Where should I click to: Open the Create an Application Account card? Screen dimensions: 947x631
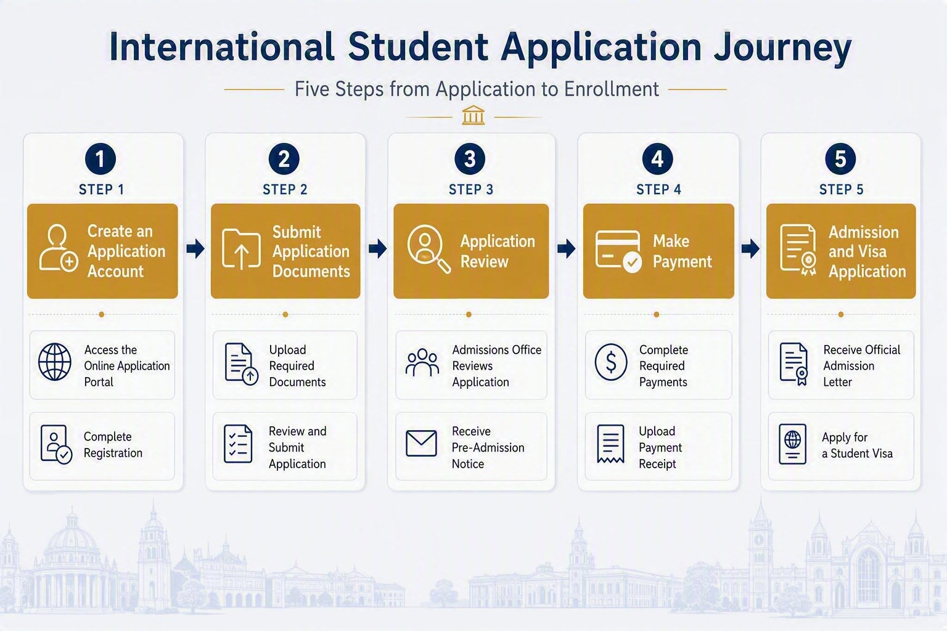click(102, 251)
